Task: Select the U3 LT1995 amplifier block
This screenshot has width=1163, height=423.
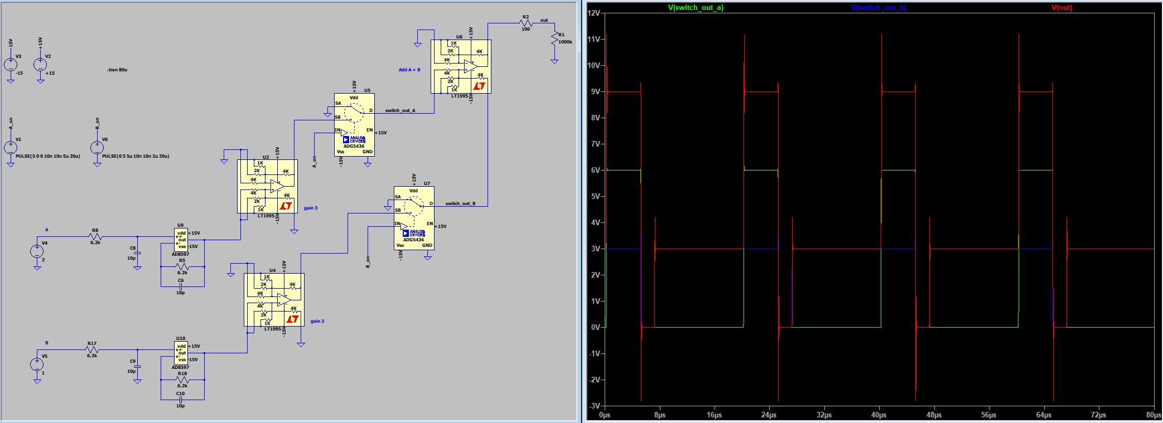Action: coord(267,186)
